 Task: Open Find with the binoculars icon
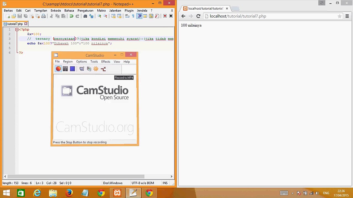click(x=85, y=16)
